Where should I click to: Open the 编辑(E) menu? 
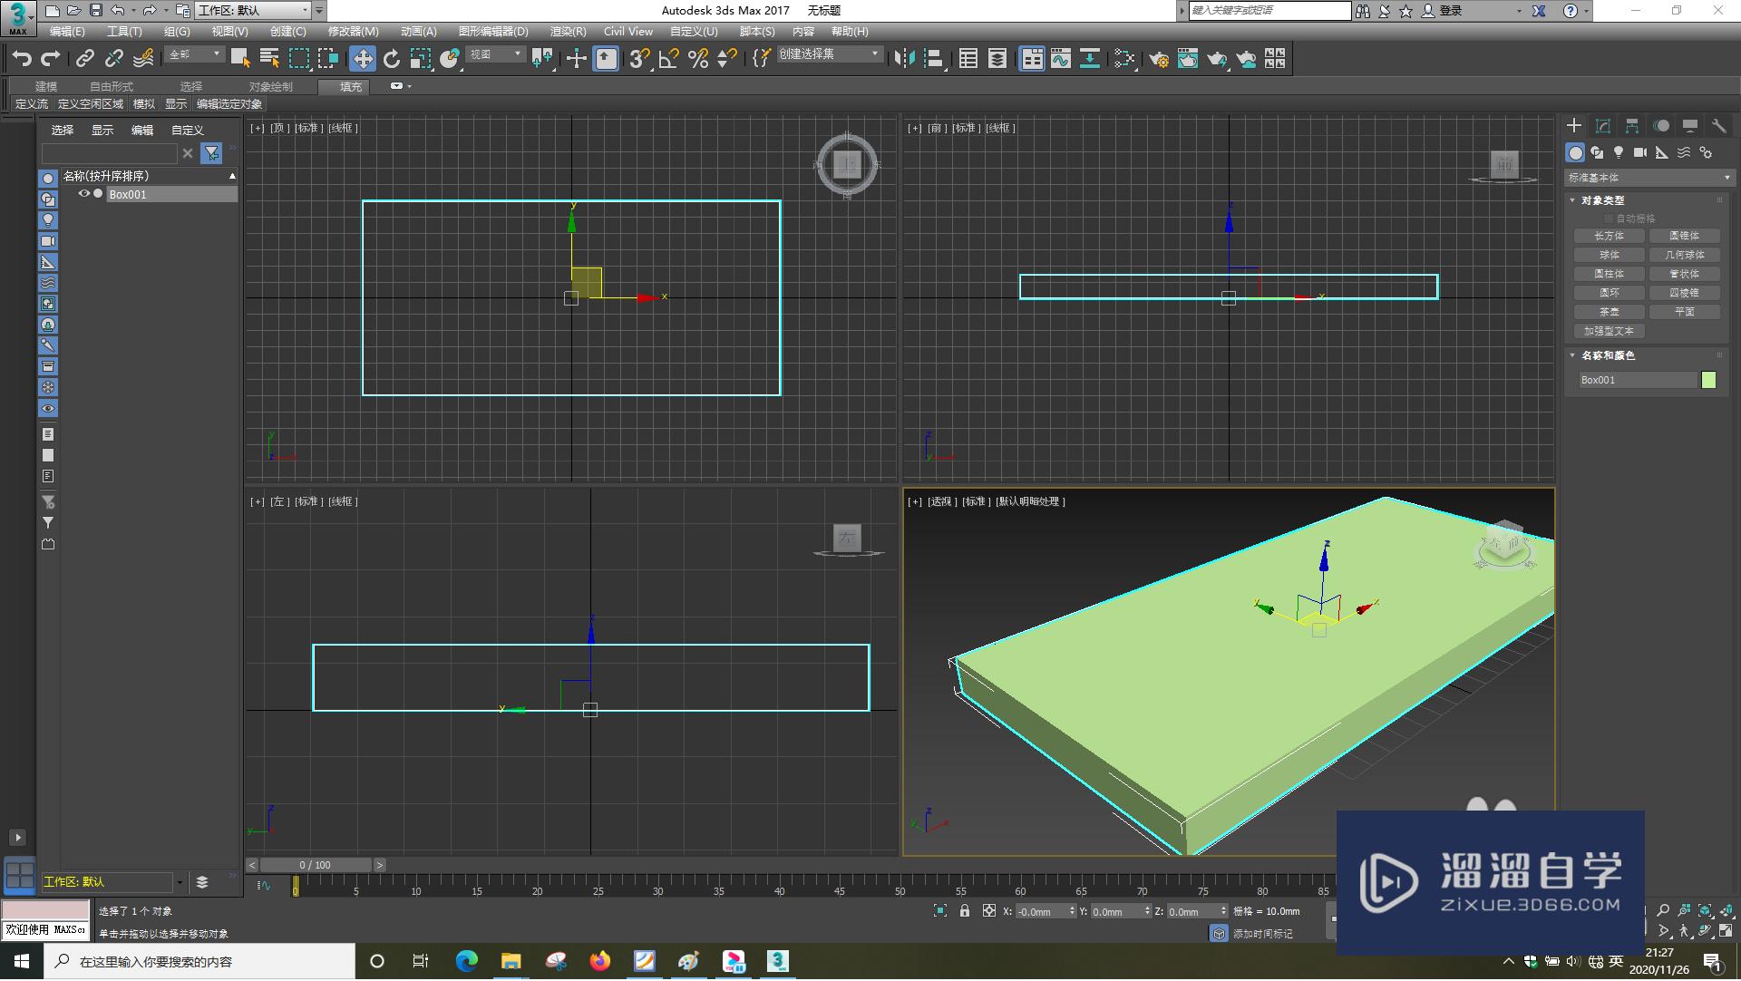pyautogui.click(x=67, y=32)
